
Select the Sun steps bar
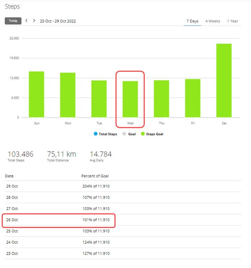[x=37, y=94]
